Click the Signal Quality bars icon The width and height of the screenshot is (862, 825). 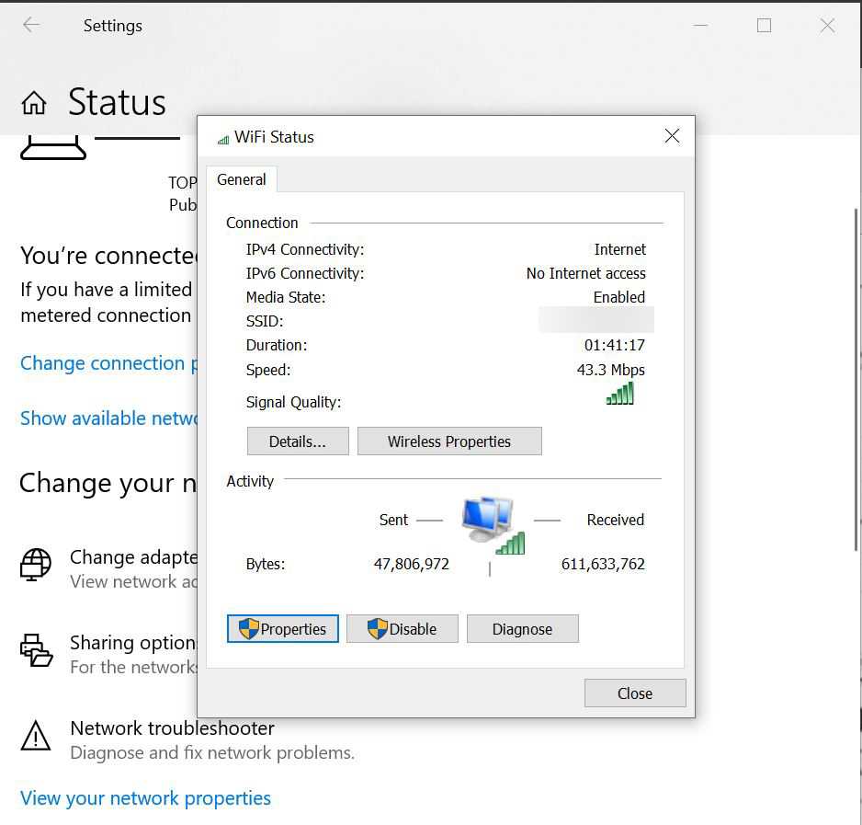click(620, 395)
